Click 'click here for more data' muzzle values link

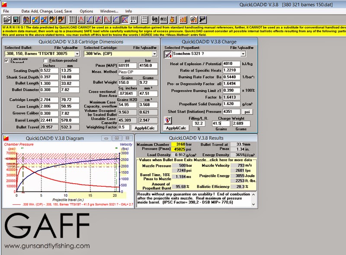[231, 160]
